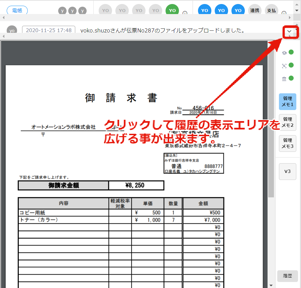This screenshot has width=301, height=288.
Task: Click the info icon next to 支払
Action: coord(284,13)
